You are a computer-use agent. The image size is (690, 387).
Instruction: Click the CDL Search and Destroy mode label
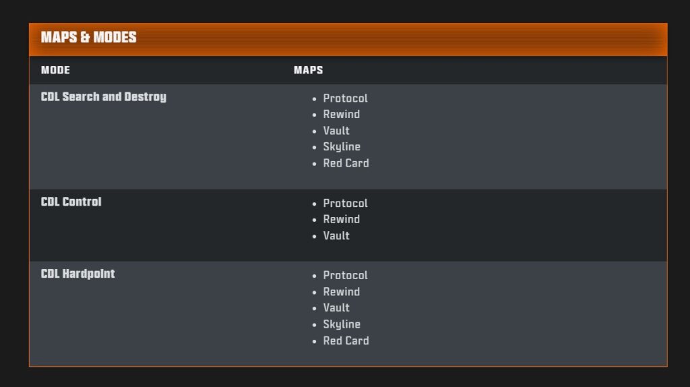103,97
